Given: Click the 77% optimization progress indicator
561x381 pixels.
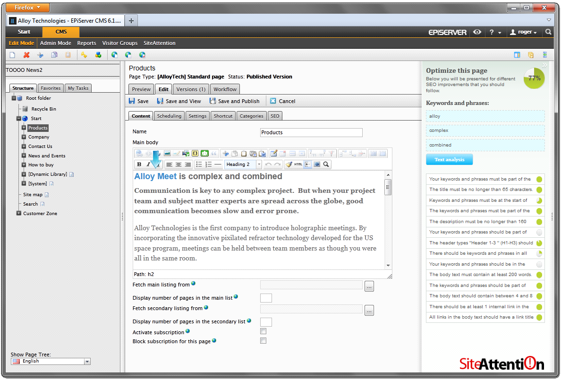Looking at the screenshot, I should coord(534,78).
